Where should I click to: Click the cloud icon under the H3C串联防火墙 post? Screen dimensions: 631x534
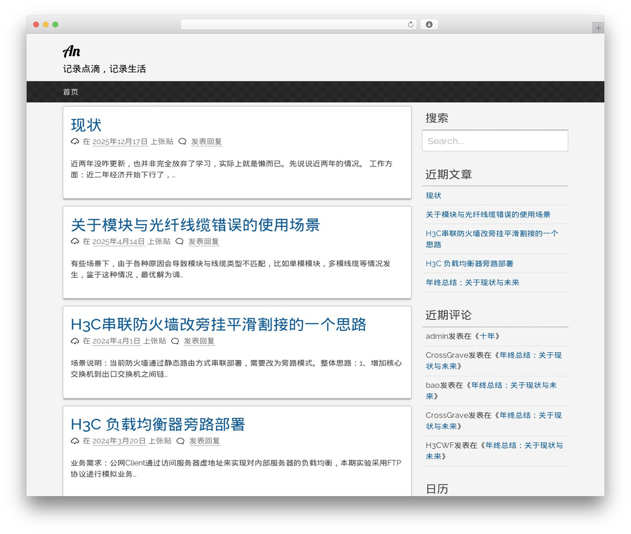75,341
